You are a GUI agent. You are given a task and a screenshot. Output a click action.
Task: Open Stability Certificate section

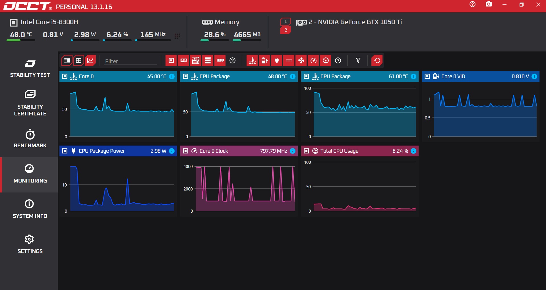30,103
